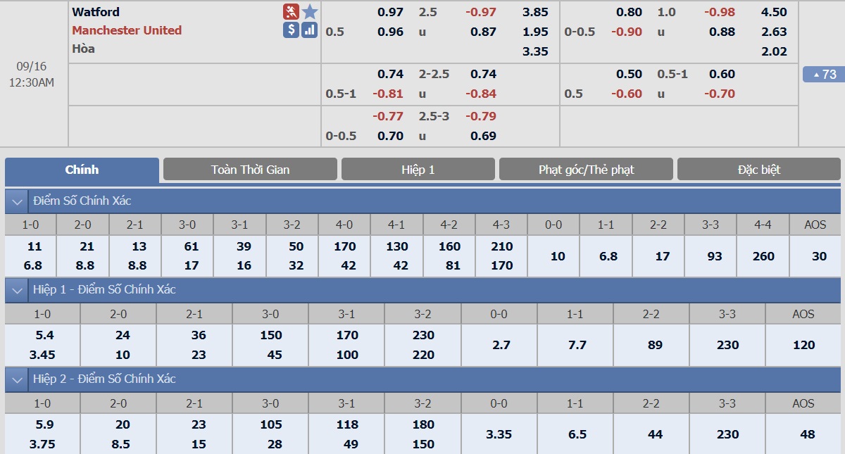Open the bar chart statistics icon
Image resolution: width=845 pixels, height=454 pixels.
tap(310, 30)
